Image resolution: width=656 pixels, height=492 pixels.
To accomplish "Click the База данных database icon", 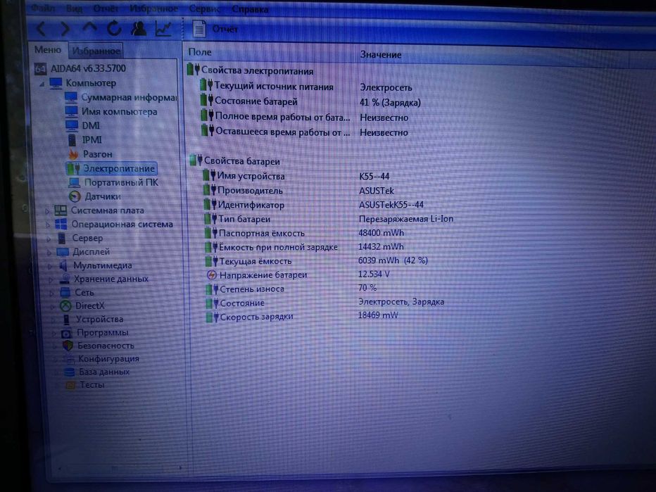I will pyautogui.click(x=69, y=372).
